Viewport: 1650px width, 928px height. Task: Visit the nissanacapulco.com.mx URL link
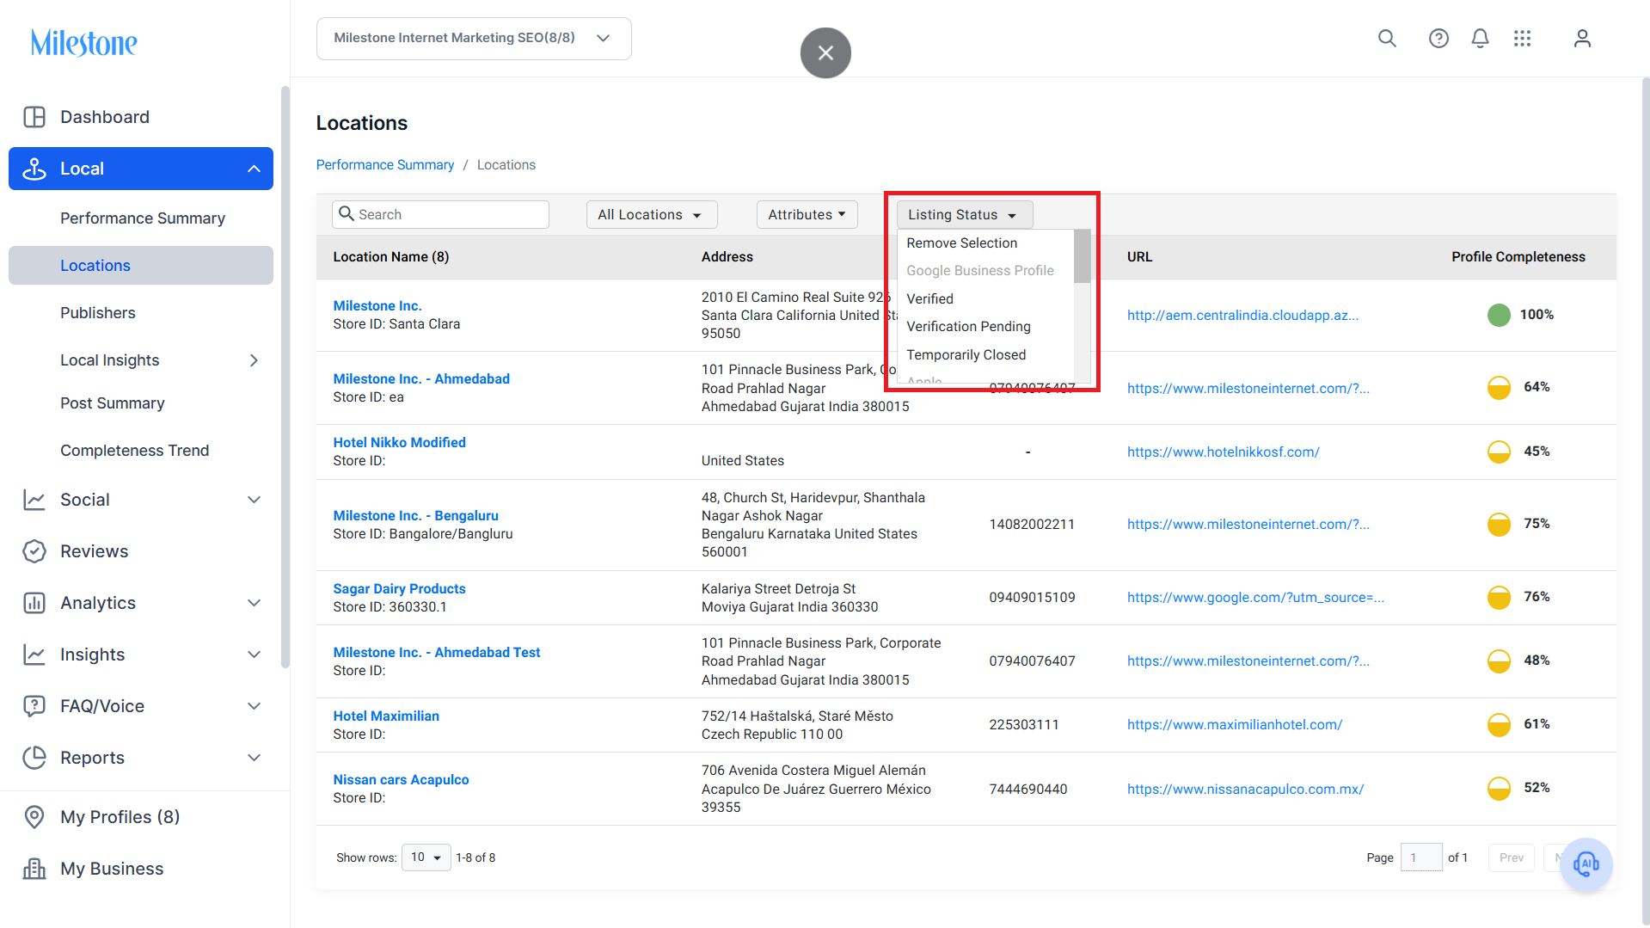pos(1246,789)
